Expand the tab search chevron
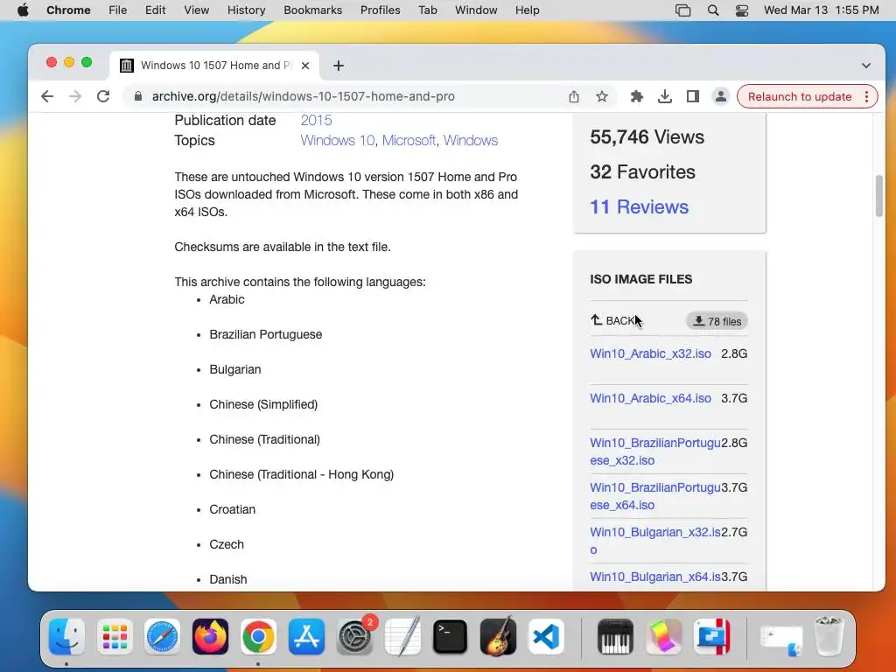The width and height of the screenshot is (896, 672). point(866,66)
